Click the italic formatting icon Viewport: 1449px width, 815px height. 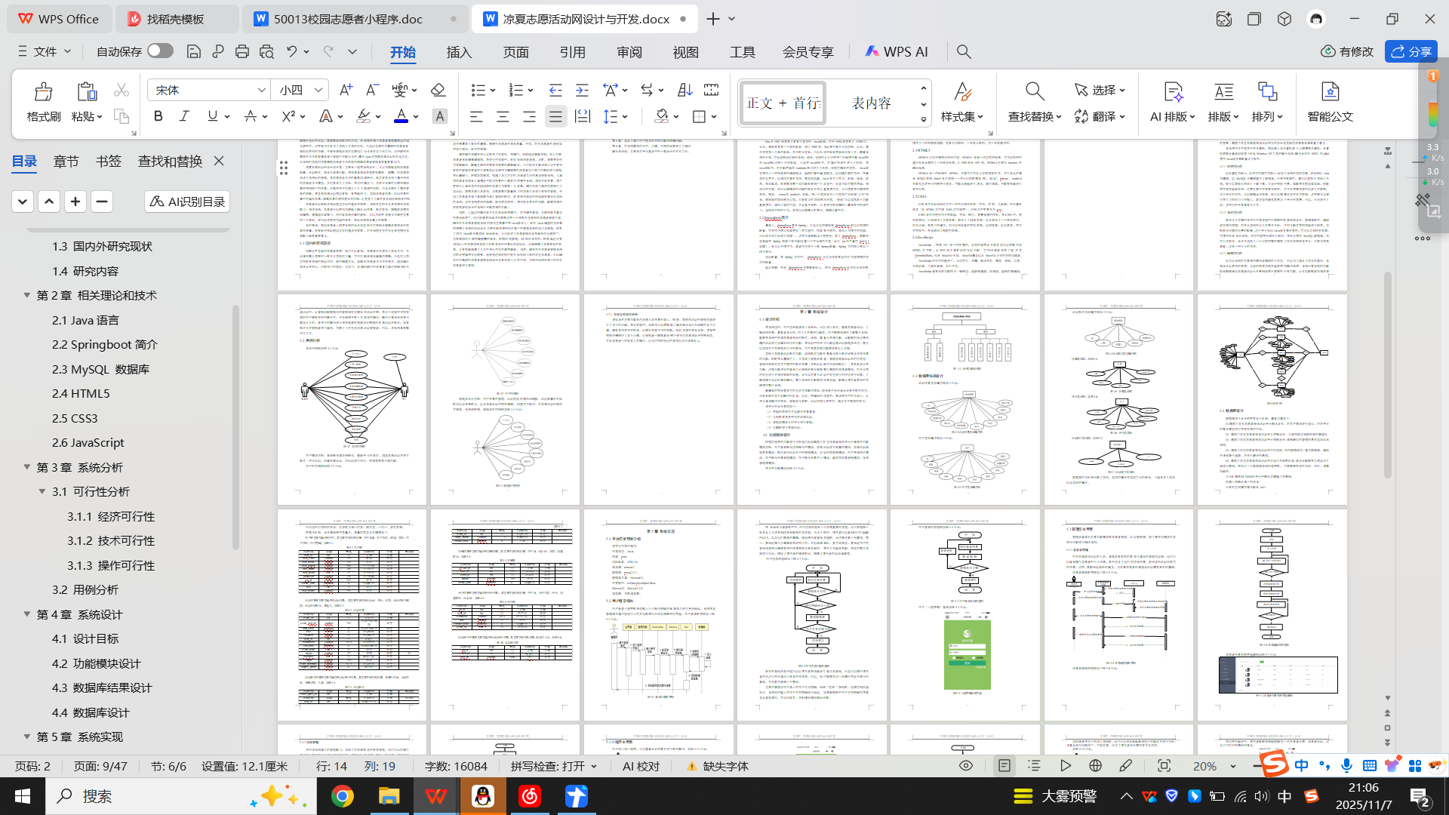point(184,116)
